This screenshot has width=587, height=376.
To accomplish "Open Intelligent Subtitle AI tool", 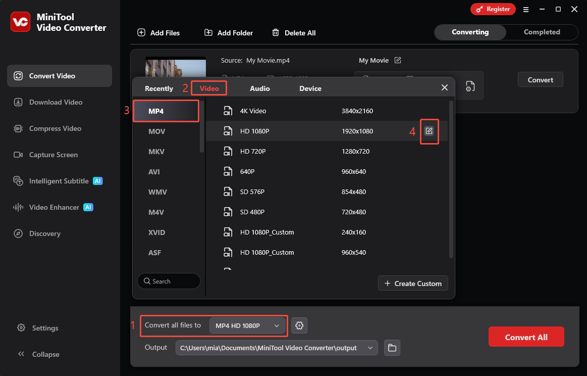I will click(60, 181).
